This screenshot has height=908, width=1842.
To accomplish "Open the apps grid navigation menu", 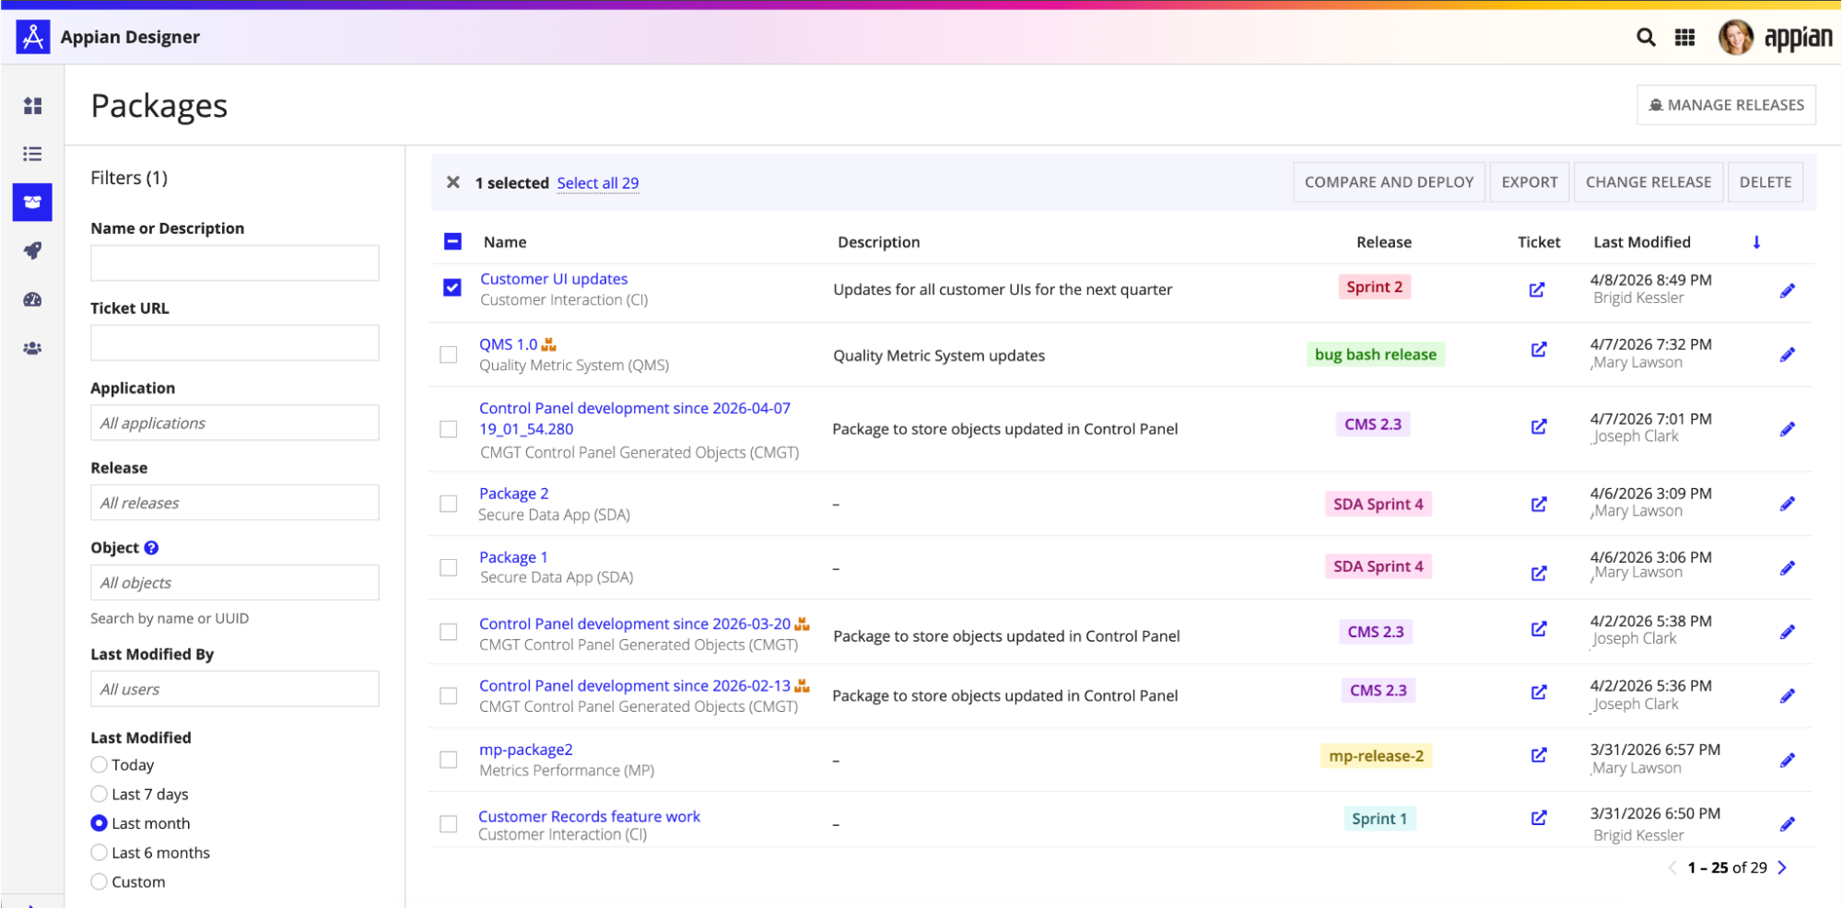I will (x=1685, y=37).
